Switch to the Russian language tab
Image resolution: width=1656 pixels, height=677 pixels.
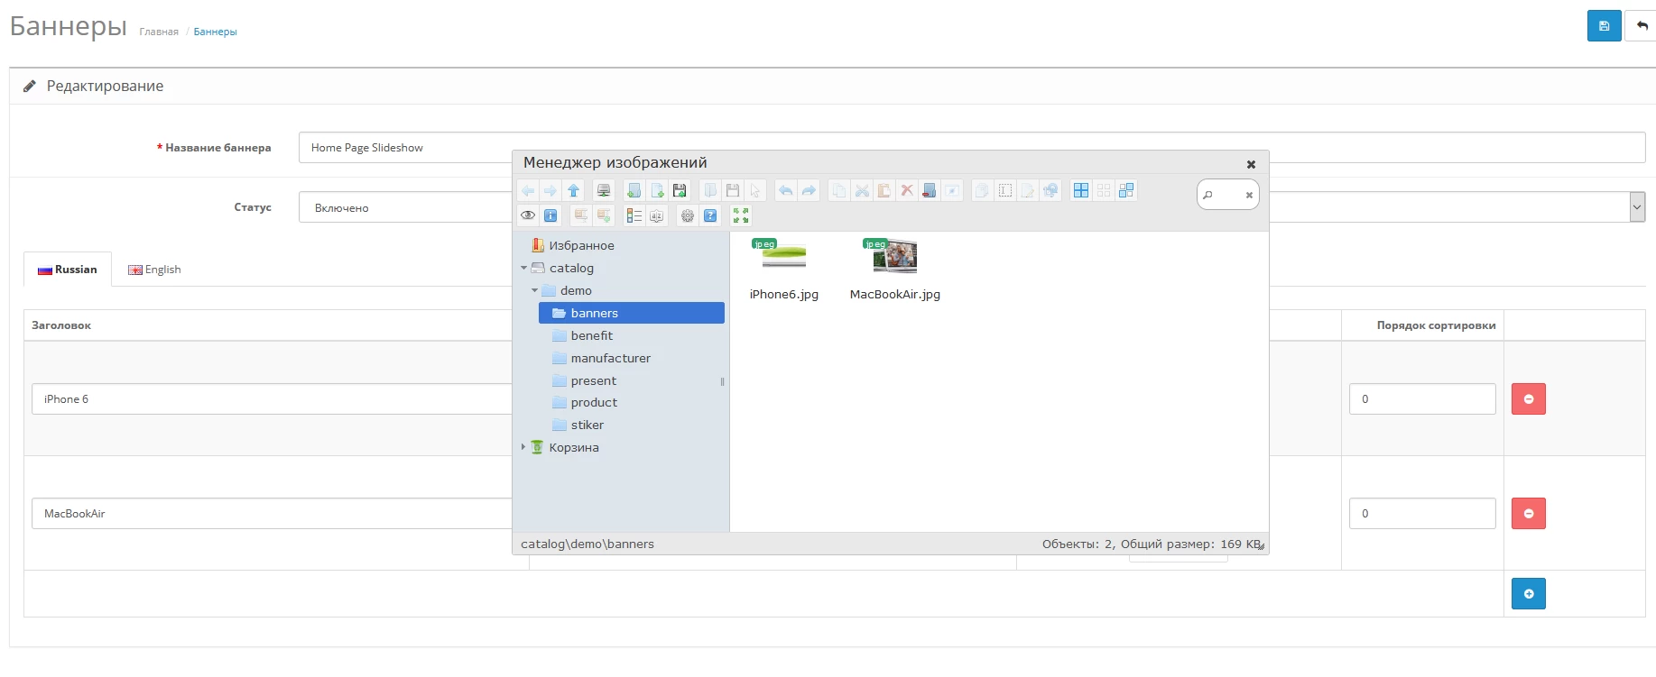[x=68, y=270]
